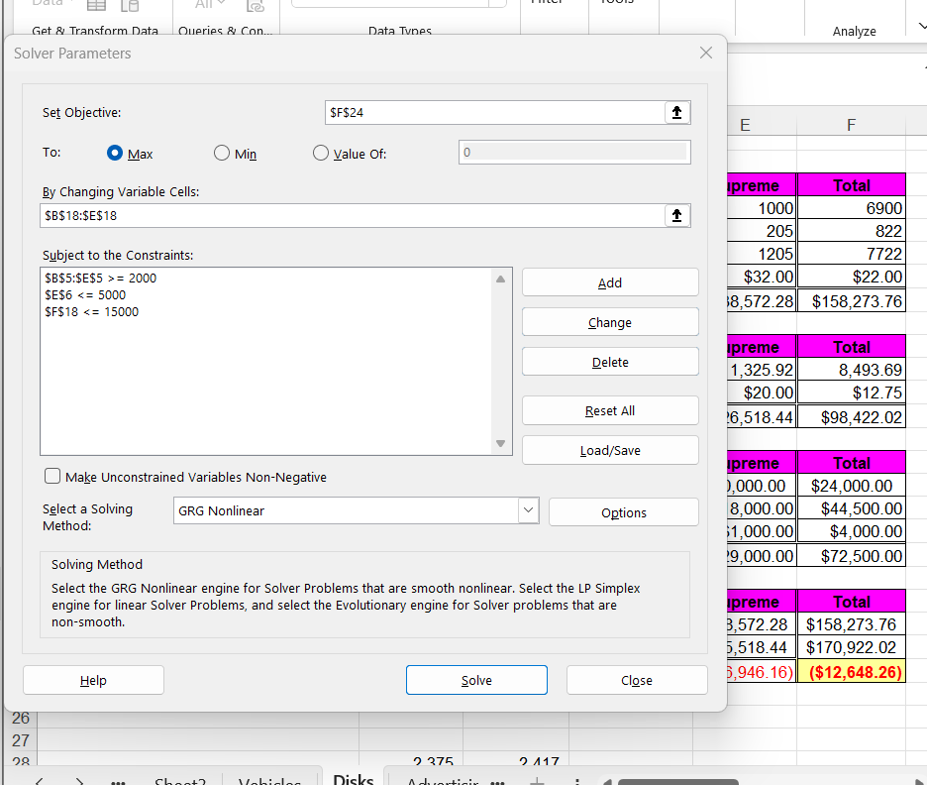Select the Min radio button
This screenshot has width=927, height=785.
(222, 154)
